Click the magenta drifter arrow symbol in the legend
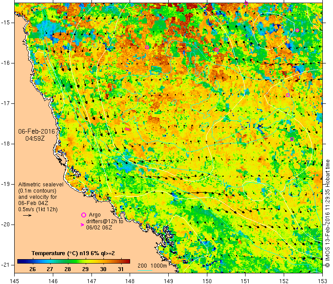 [83, 225]
